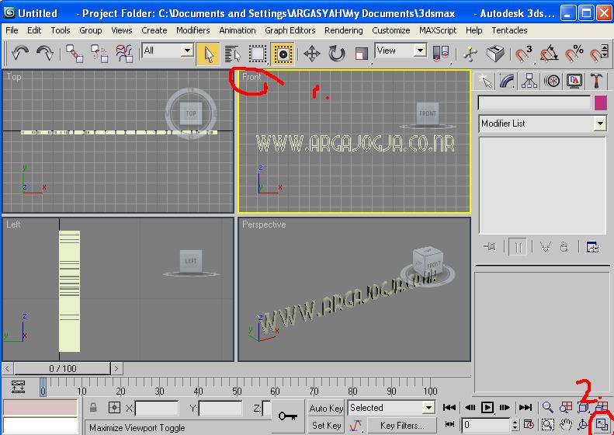
Task: Click the magenta object color swatch
Action: (600, 103)
